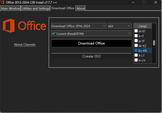This screenshot has width=162, height=113.
Task: Check the it-IT language checkbox
Action: point(136,36)
